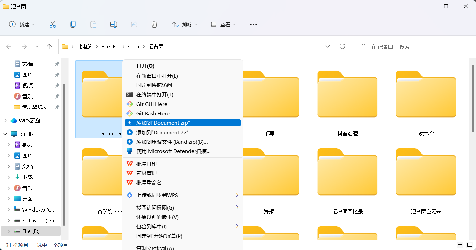Screen dimensions: 476x250
Task: Open the 授予访问权限(G) submenu
Action: pos(183,208)
